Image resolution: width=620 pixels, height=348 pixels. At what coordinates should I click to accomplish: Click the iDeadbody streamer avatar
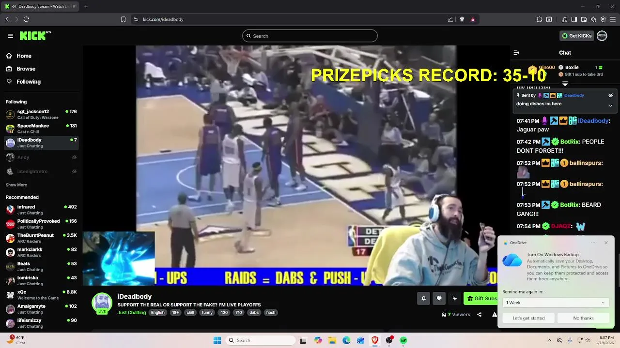coord(102,303)
